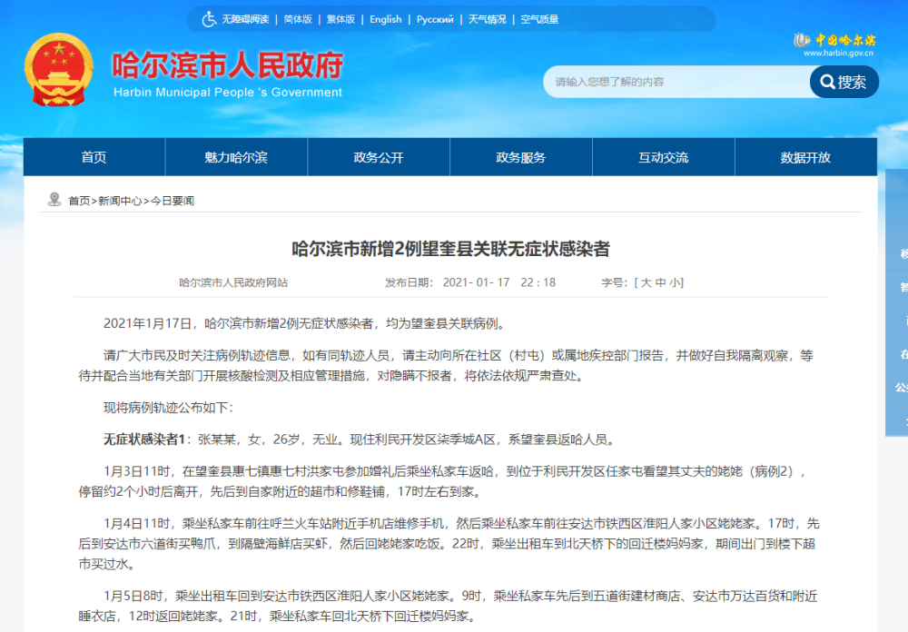
Task: Open 空气质量 air quality link
Action: [x=539, y=19]
